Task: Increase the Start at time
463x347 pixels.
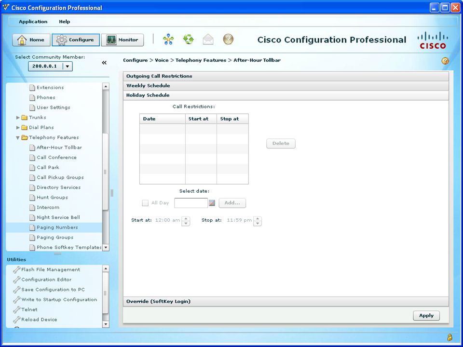Action: pyautogui.click(x=186, y=219)
